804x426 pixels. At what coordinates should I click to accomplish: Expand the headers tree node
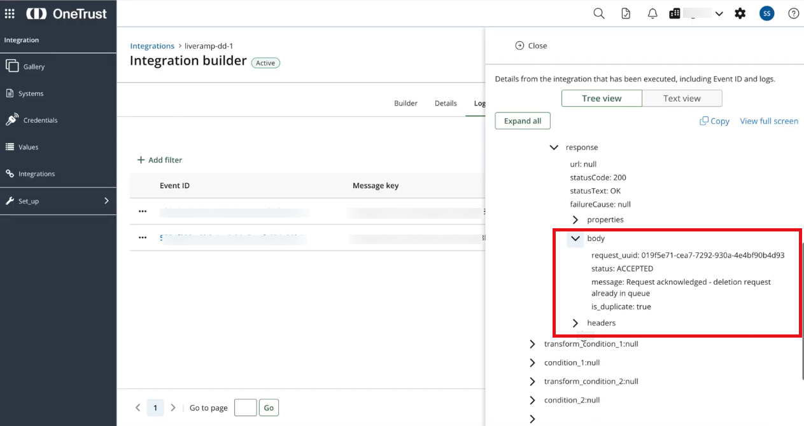575,323
